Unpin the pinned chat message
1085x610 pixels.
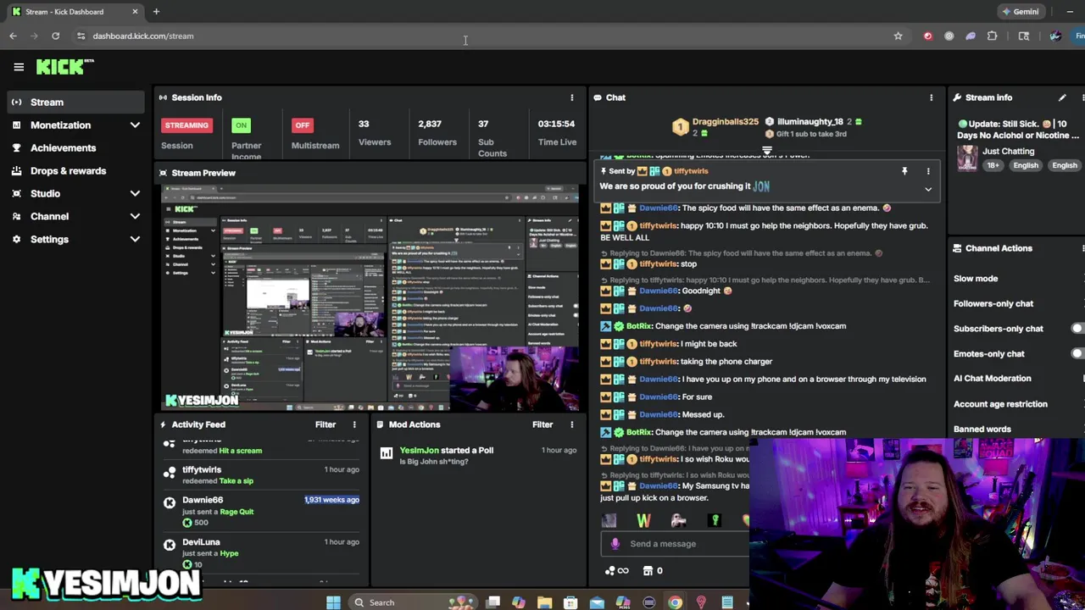coord(904,171)
